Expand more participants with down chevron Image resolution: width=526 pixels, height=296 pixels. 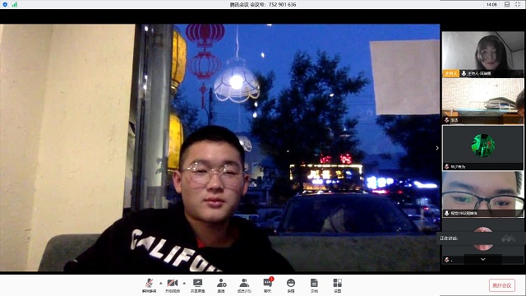pyautogui.click(x=482, y=259)
